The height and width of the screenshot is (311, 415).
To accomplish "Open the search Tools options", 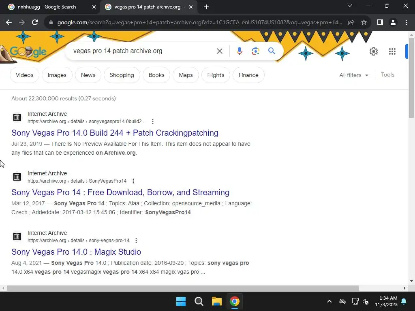I will click(x=387, y=75).
